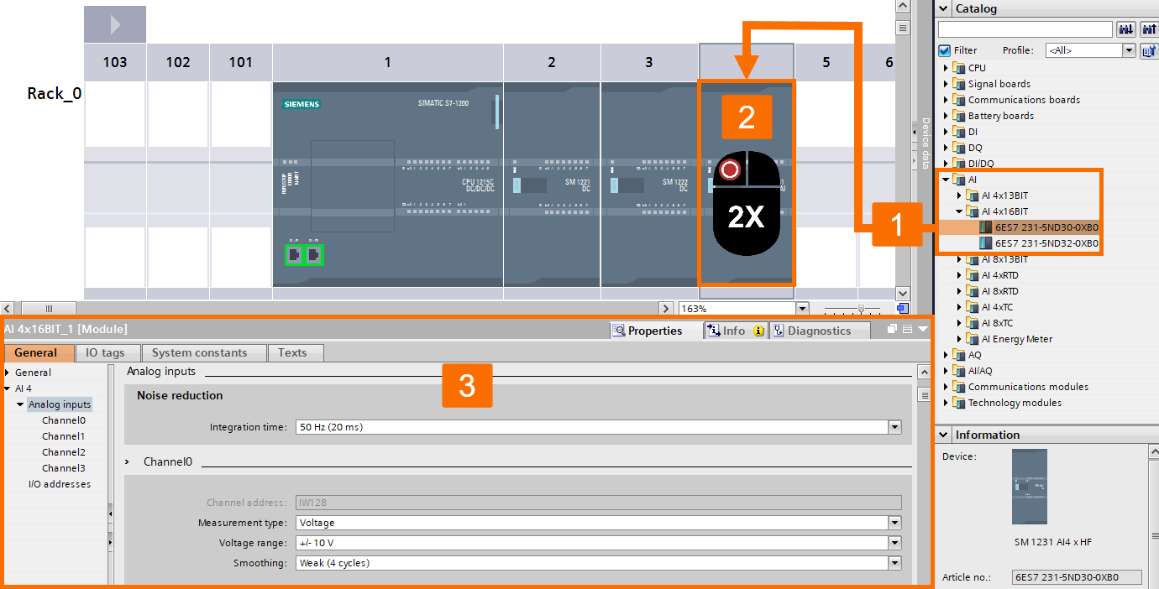Select Channel2 in the properties tree
Image resolution: width=1159 pixels, height=589 pixels.
coord(64,452)
